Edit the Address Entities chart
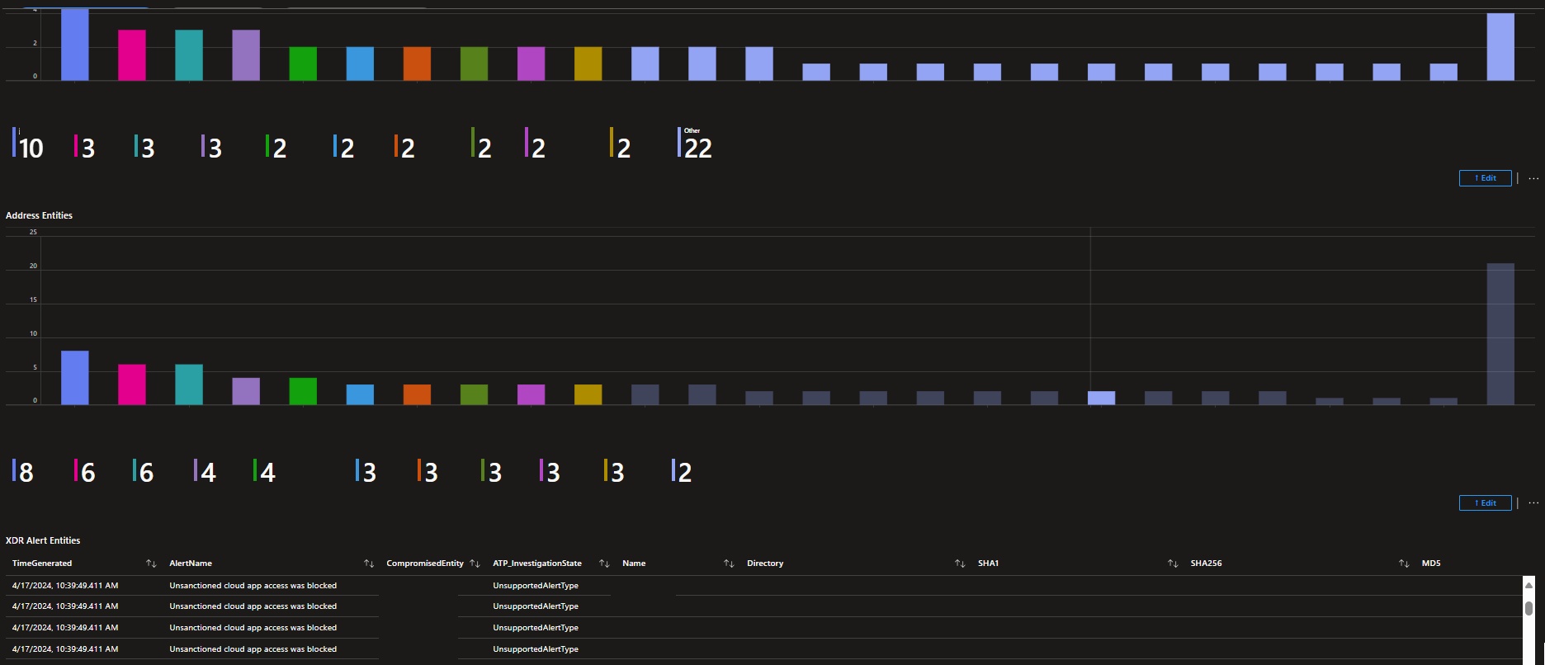The width and height of the screenshot is (1545, 665). pos(1486,503)
